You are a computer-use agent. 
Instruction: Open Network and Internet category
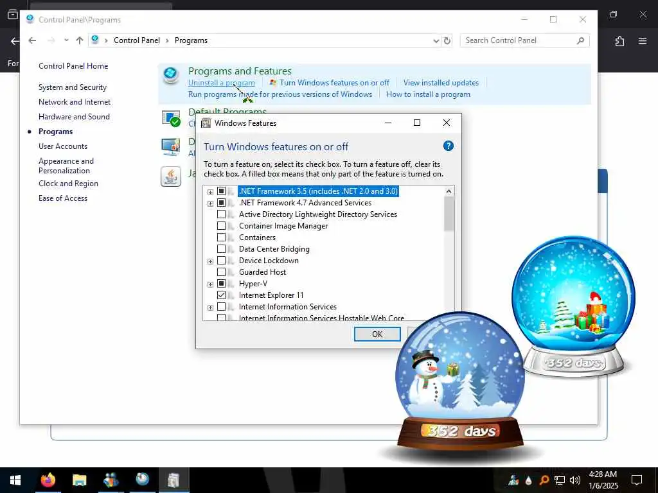click(x=75, y=102)
